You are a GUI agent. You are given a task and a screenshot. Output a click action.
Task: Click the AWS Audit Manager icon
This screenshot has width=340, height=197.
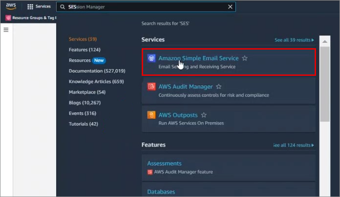tap(151, 87)
